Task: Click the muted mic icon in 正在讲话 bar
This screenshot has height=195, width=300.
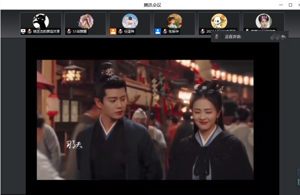Action: [x=217, y=36]
